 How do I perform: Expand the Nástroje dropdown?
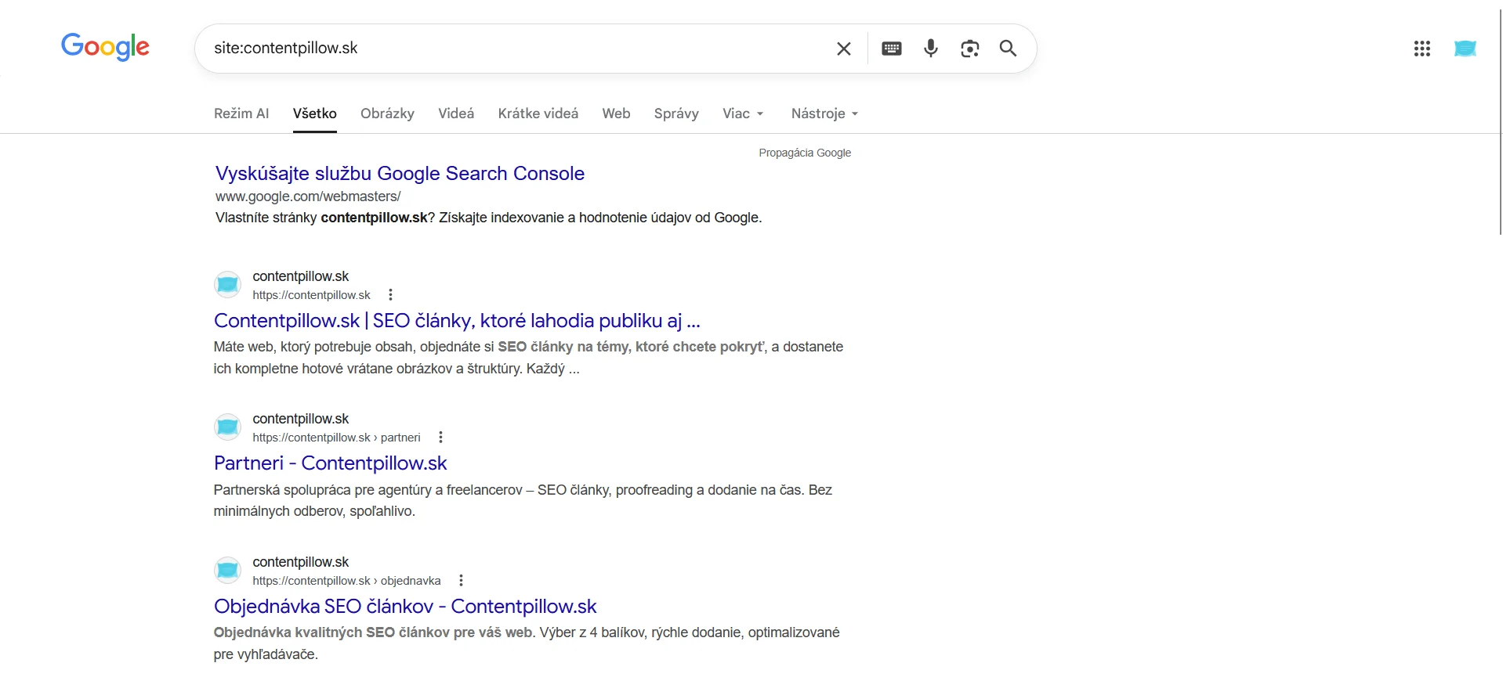[x=824, y=113]
